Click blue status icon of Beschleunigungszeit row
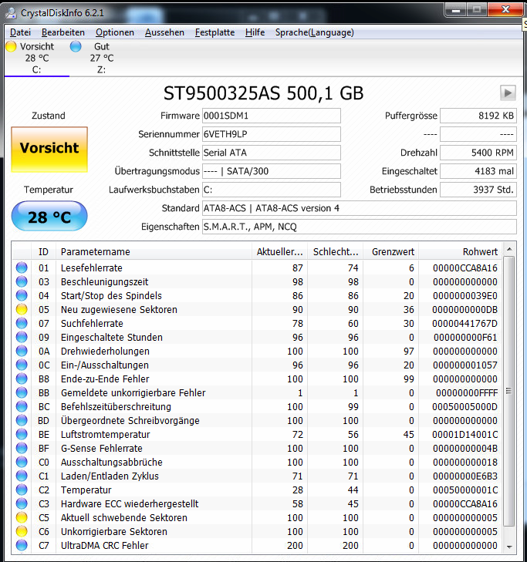The width and height of the screenshot is (527, 562). tap(22, 281)
